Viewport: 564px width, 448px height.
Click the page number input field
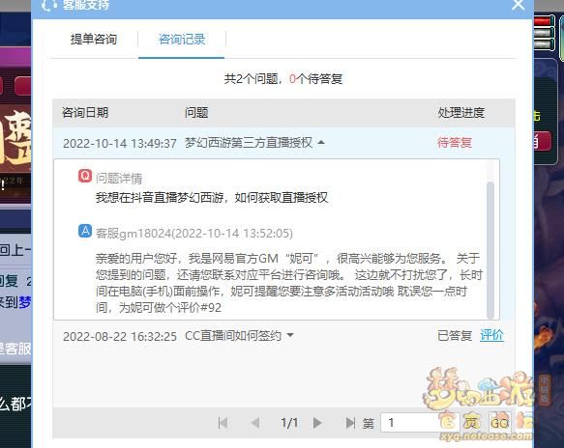tap(410, 423)
